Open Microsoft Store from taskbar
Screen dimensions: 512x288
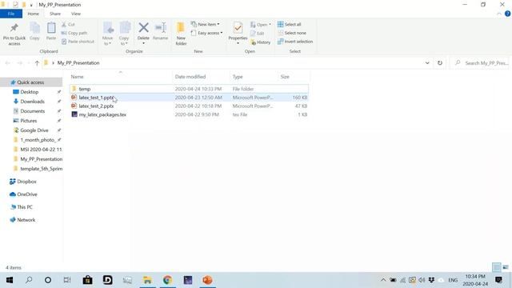point(87,280)
